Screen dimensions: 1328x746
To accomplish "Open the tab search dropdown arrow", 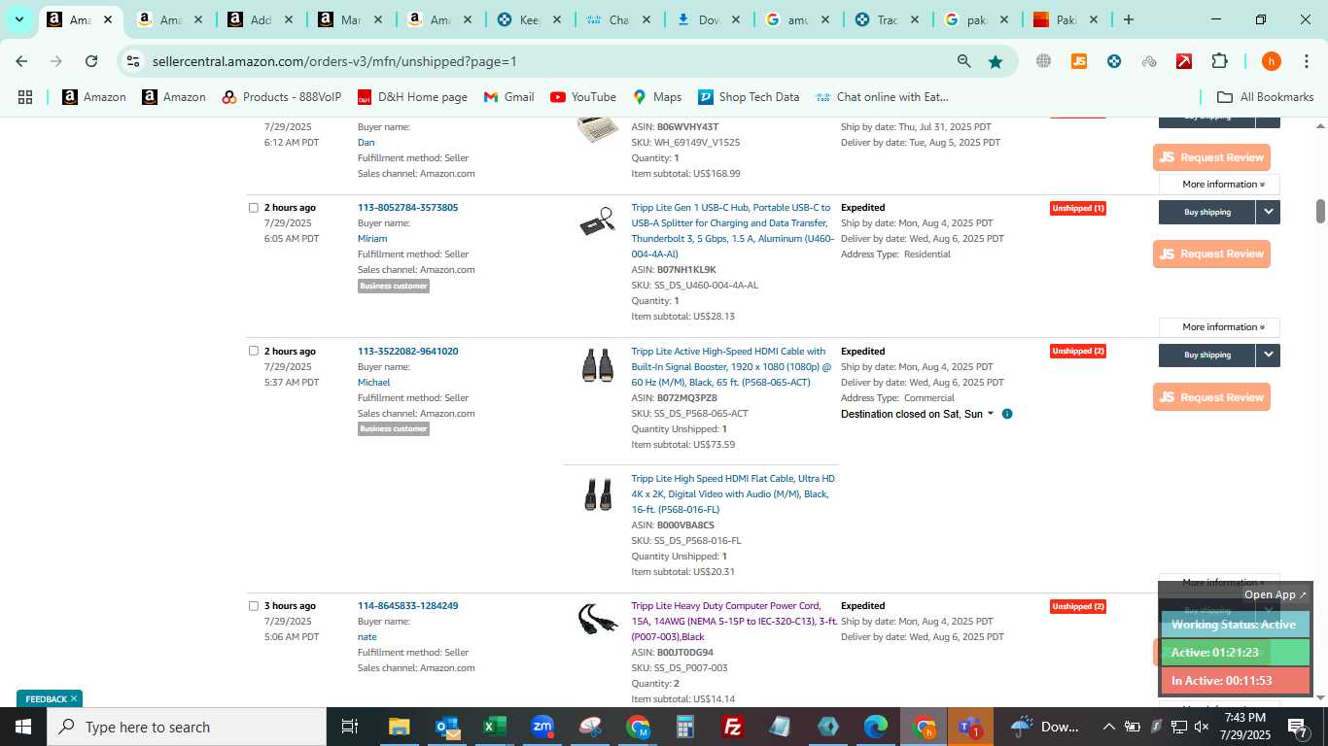I will point(18,19).
